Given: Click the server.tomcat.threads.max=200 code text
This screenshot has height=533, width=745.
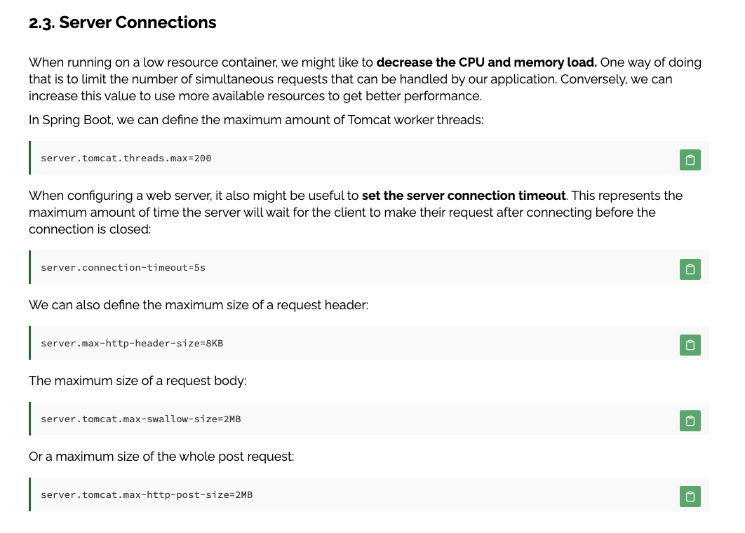Looking at the screenshot, I should [x=126, y=158].
